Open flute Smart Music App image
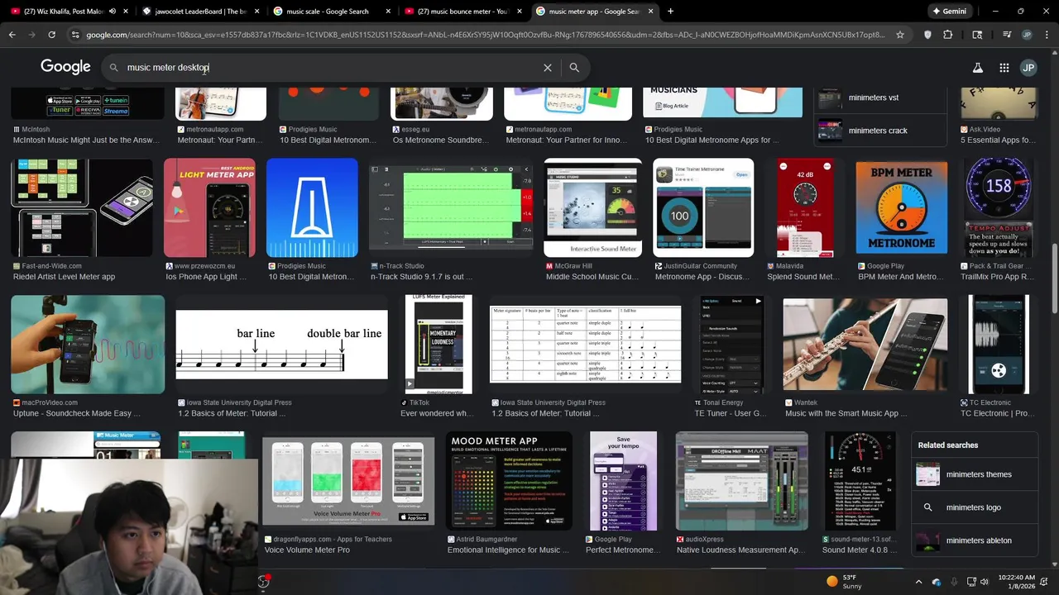Viewport: 1059px width, 595px height. [865, 344]
